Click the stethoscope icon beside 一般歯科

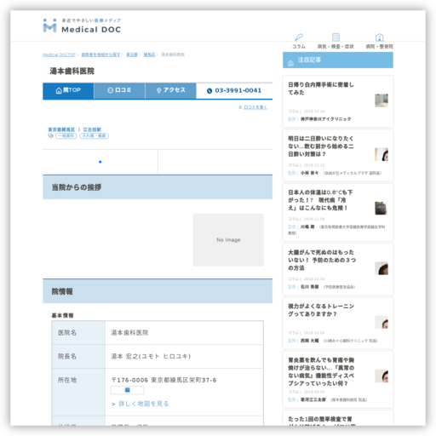click(x=51, y=135)
